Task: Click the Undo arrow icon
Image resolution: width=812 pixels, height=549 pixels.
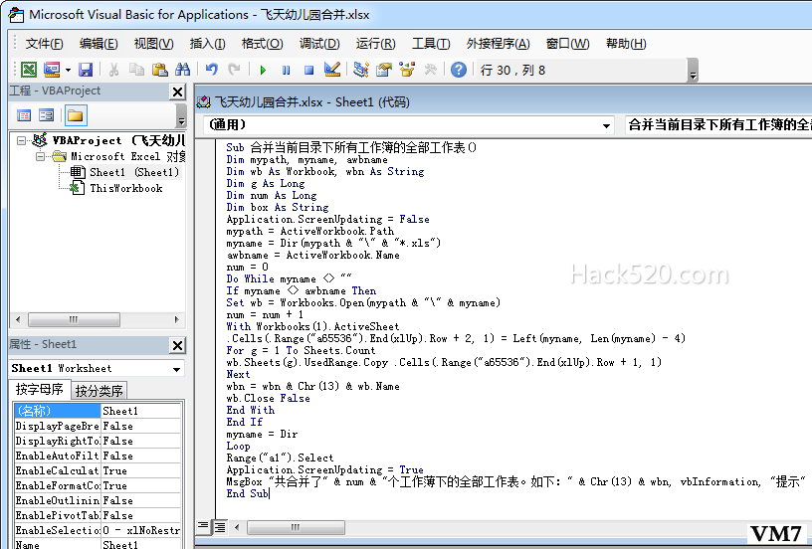Action: 211,70
